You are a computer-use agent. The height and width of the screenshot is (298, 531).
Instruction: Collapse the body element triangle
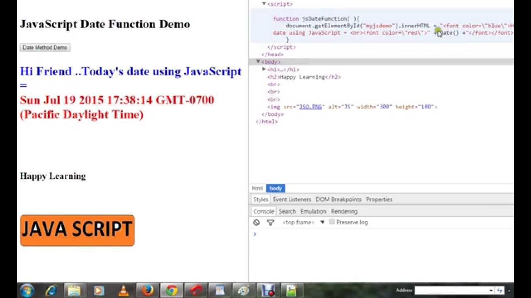pos(258,62)
